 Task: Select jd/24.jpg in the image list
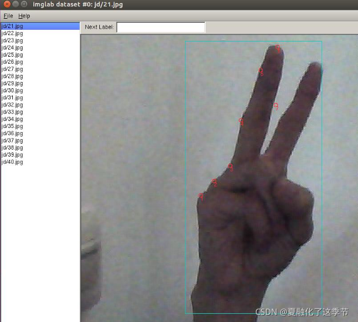pyautogui.click(x=40, y=47)
